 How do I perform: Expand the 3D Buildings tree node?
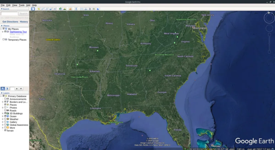pyautogui.click(x=3, y=114)
